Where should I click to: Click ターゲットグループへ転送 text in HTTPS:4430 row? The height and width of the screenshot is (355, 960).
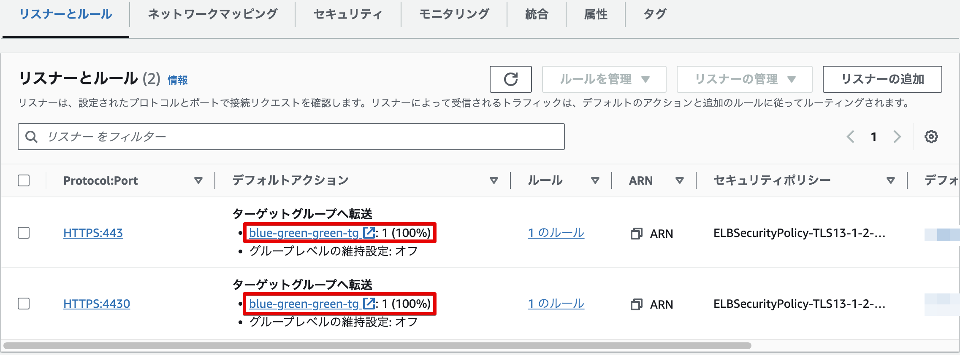pyautogui.click(x=302, y=285)
